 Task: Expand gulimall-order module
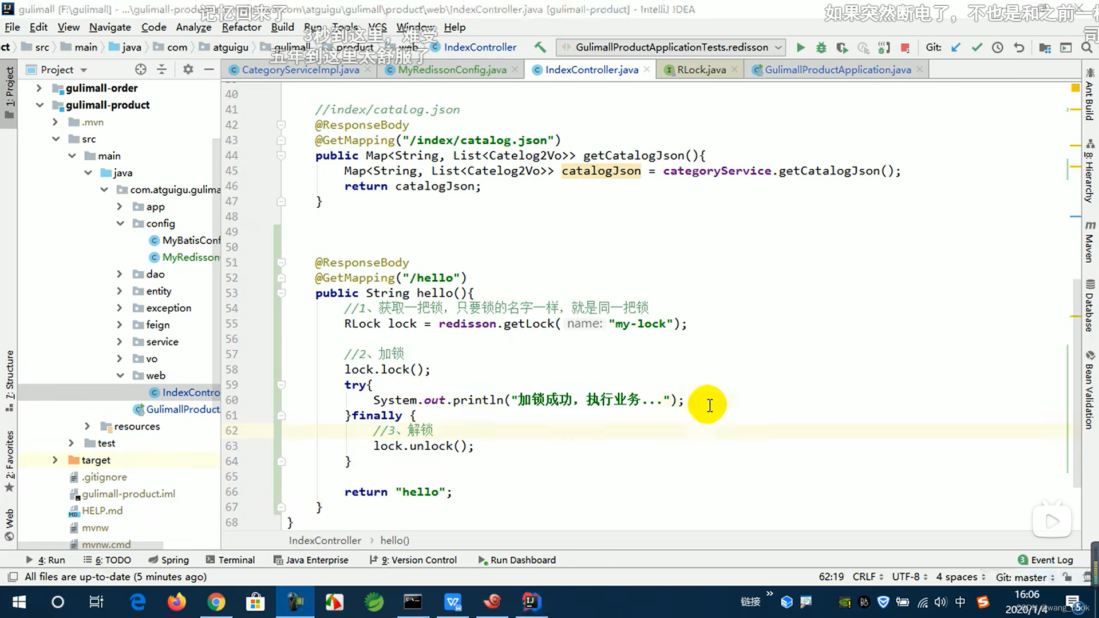pyautogui.click(x=39, y=88)
